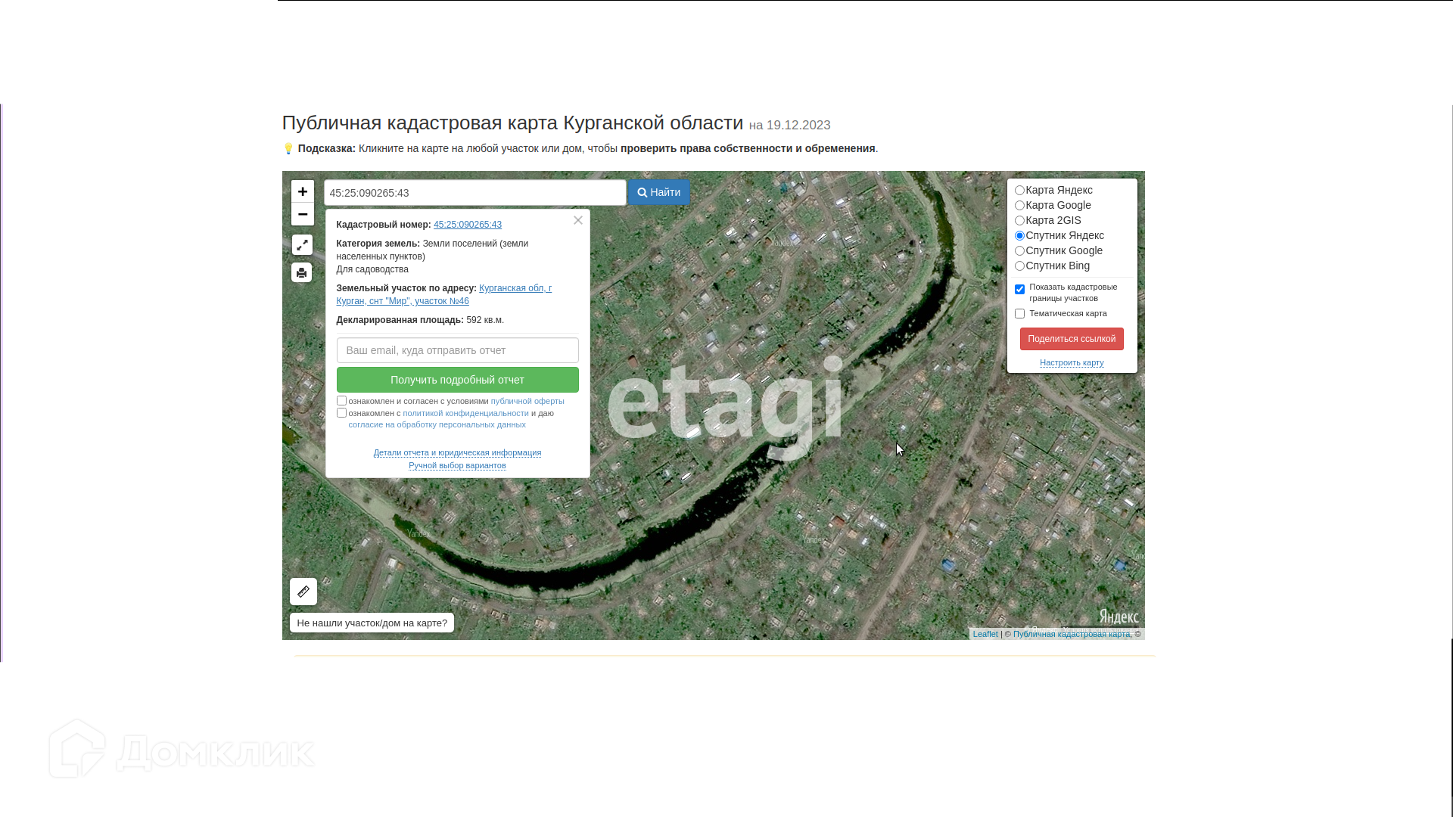1453x817 pixels.
Task: Open Настроить карту link
Action: [1072, 363]
